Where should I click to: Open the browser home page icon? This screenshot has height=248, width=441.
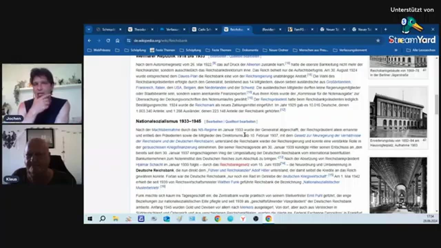click(117, 41)
